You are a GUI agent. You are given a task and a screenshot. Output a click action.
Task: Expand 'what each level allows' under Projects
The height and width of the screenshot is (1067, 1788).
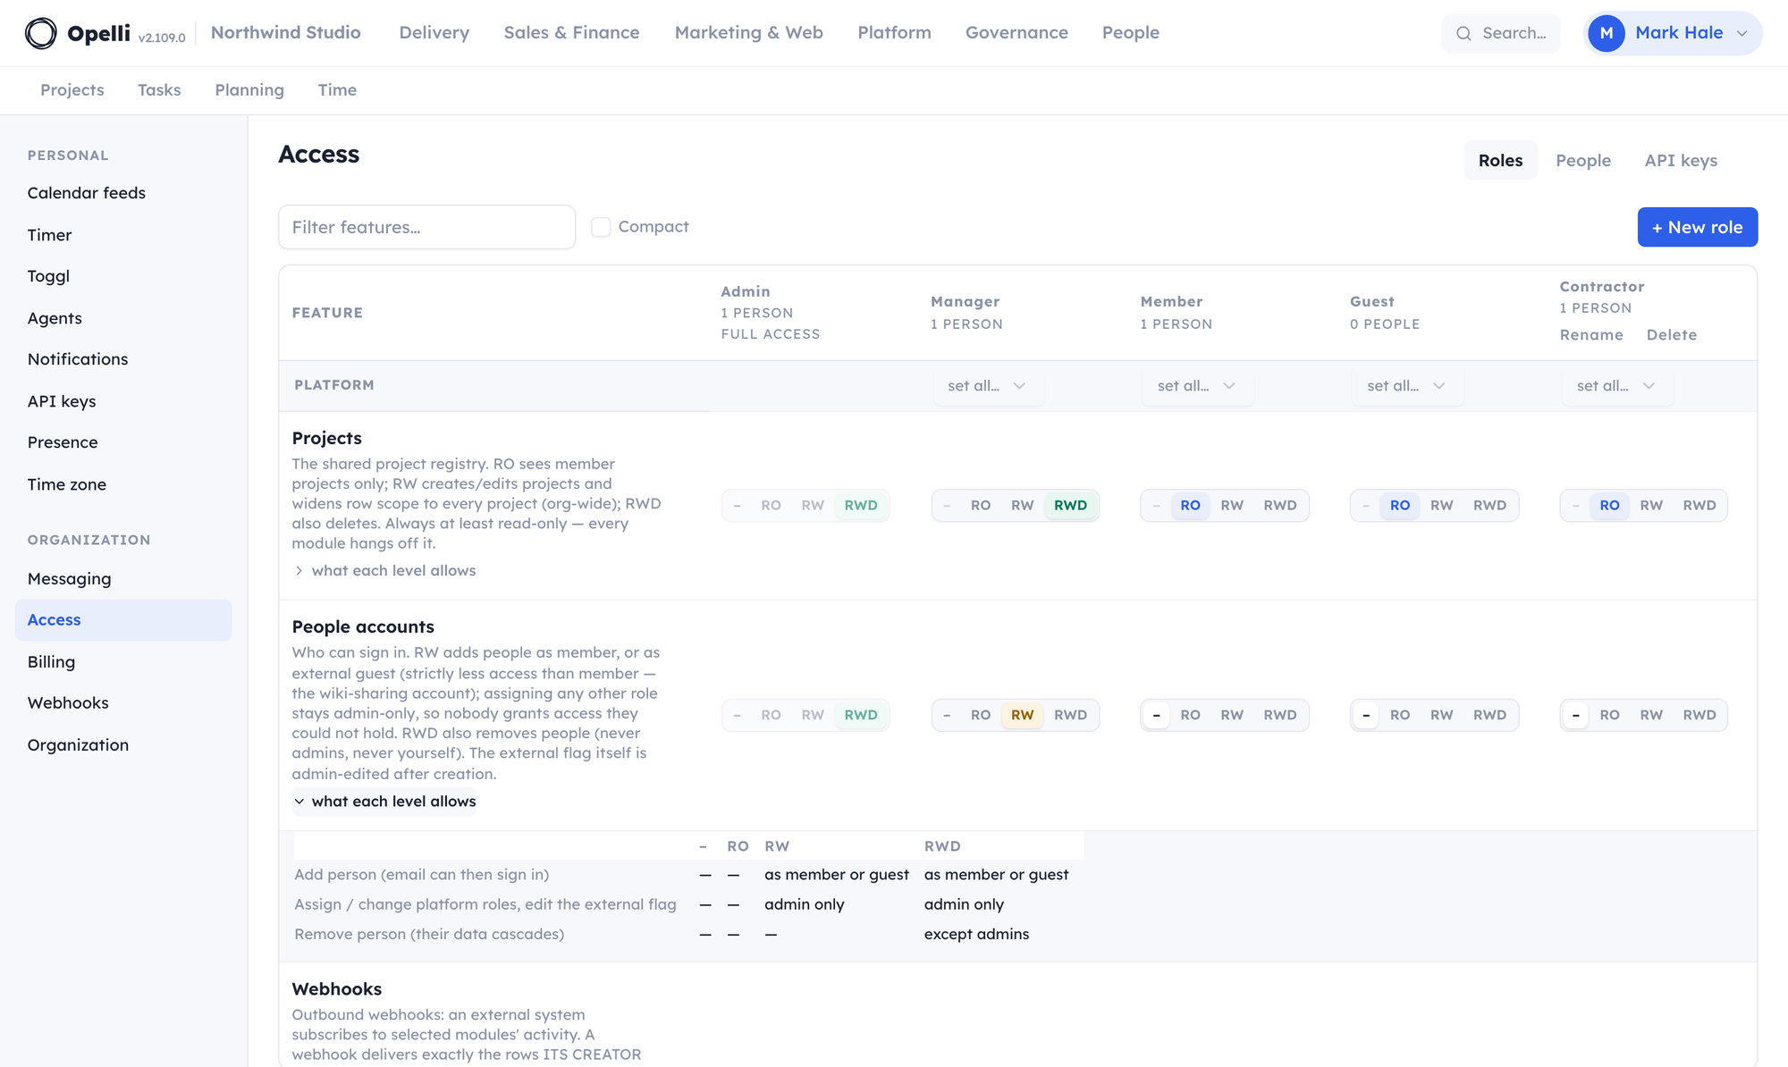click(385, 571)
